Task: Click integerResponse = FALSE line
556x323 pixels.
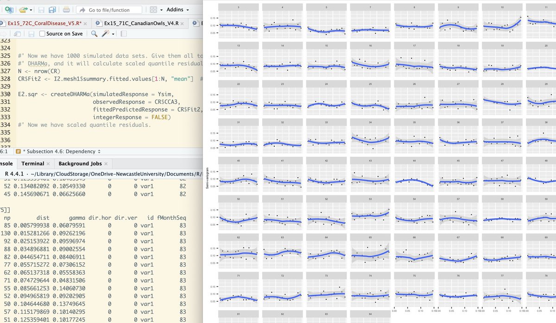Action: [x=132, y=117]
